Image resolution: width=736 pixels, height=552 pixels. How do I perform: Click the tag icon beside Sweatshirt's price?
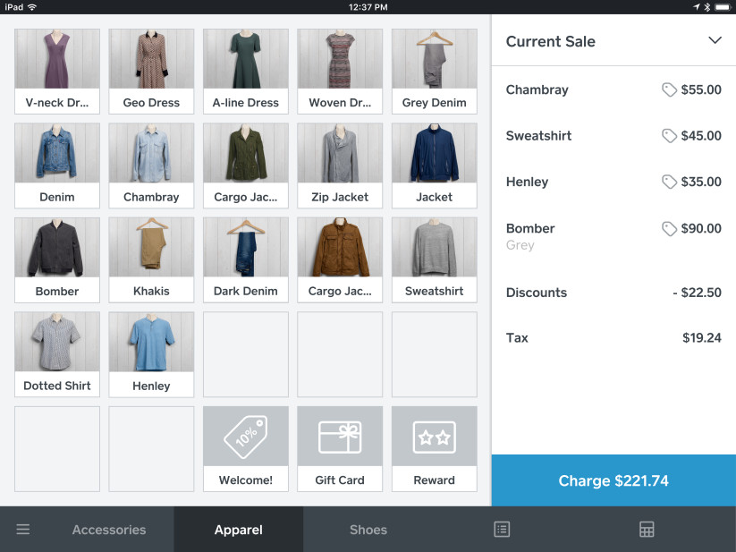(x=669, y=135)
